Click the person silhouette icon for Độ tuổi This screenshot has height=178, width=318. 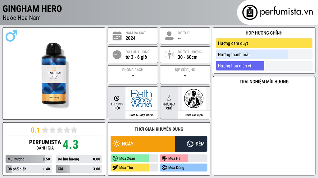point(169,36)
